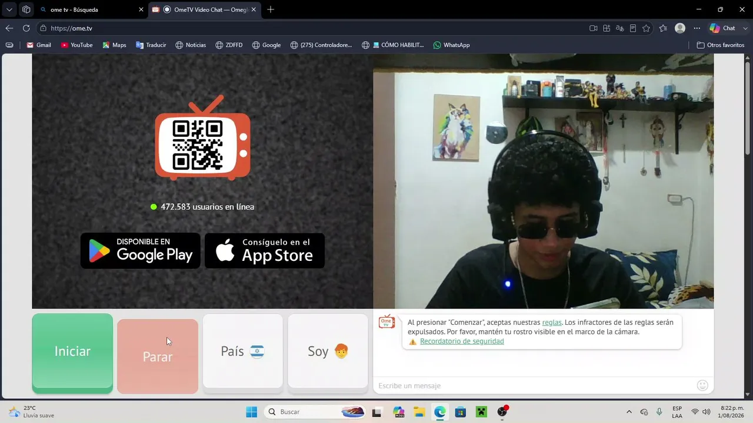This screenshot has width=753, height=423.
Task: Click the OmeTV avatar icon beside the rules notice
Action: tap(387, 322)
